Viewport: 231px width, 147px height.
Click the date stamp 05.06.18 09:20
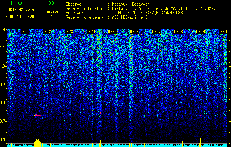pos(19,17)
